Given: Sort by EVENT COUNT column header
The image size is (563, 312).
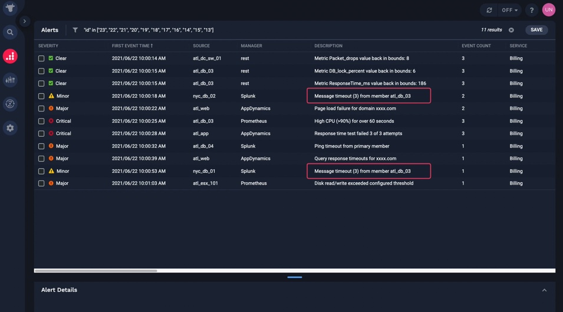Looking at the screenshot, I should 476,45.
